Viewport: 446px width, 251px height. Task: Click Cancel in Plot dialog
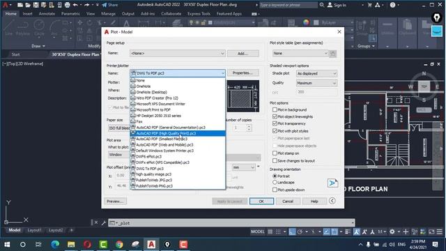[288, 201]
